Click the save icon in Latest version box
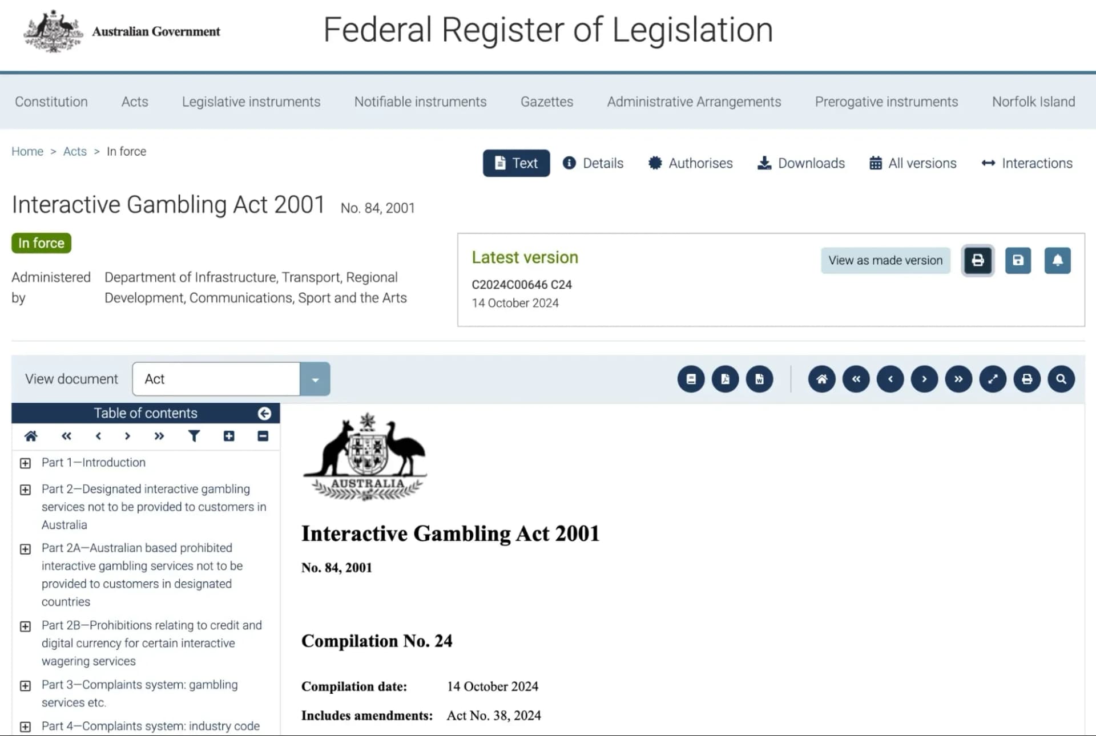The width and height of the screenshot is (1096, 736). pyautogui.click(x=1018, y=261)
